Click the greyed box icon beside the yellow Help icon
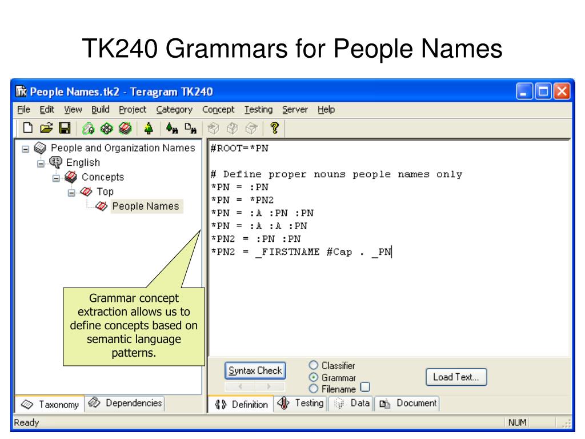The image size is (585, 439). click(251, 129)
